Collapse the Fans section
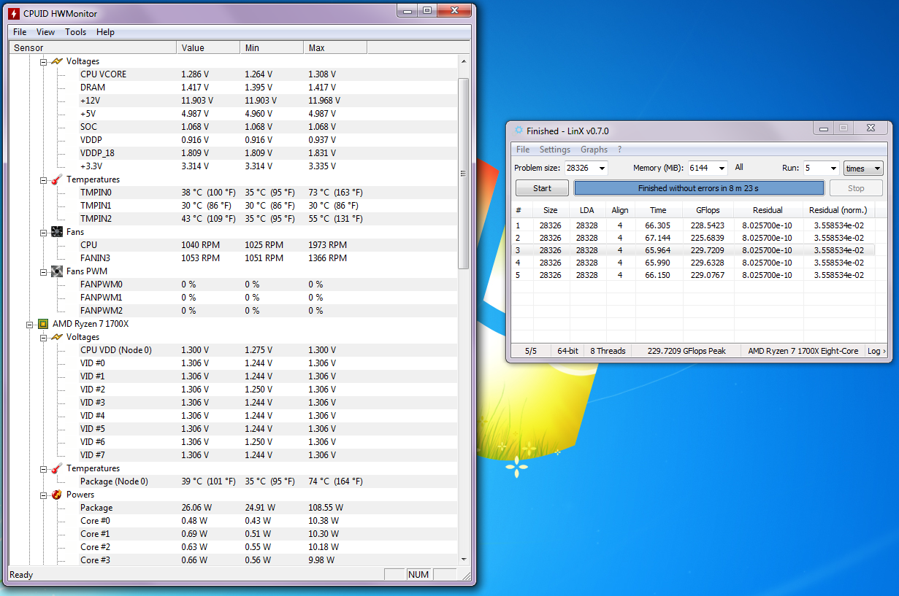 44,232
